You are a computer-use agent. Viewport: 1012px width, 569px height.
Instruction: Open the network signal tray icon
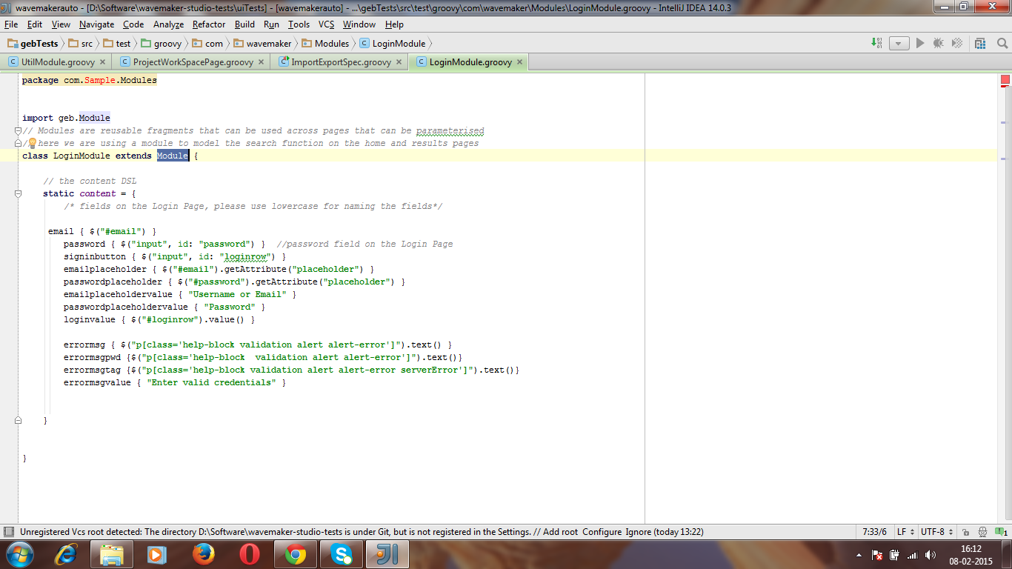pos(911,554)
